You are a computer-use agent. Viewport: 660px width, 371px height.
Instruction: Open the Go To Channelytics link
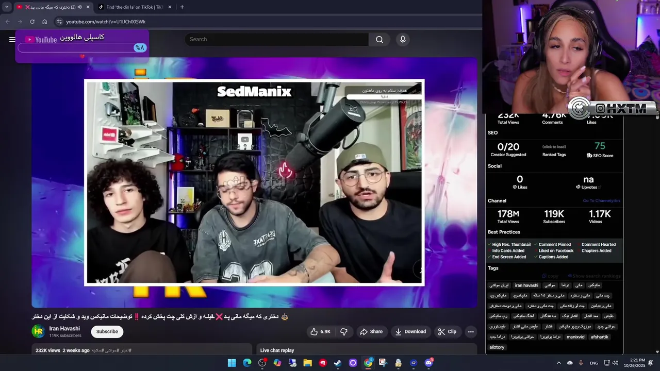[x=601, y=201]
